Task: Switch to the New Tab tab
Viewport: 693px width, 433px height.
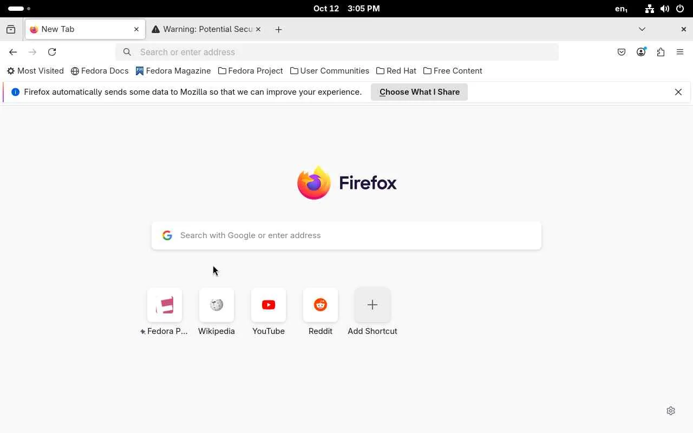Action: 85,29
